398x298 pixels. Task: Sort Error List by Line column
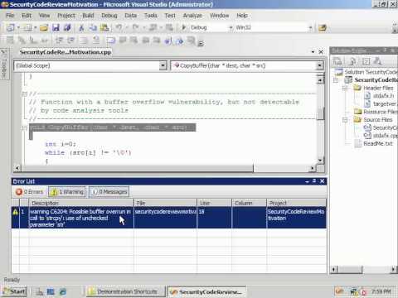[215, 203]
